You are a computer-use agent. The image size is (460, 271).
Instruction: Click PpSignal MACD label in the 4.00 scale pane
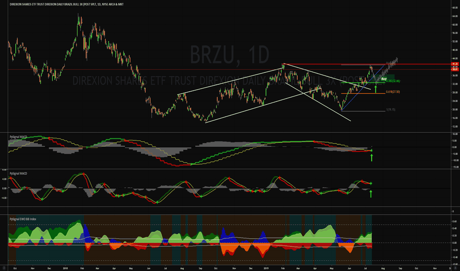pos(18,173)
